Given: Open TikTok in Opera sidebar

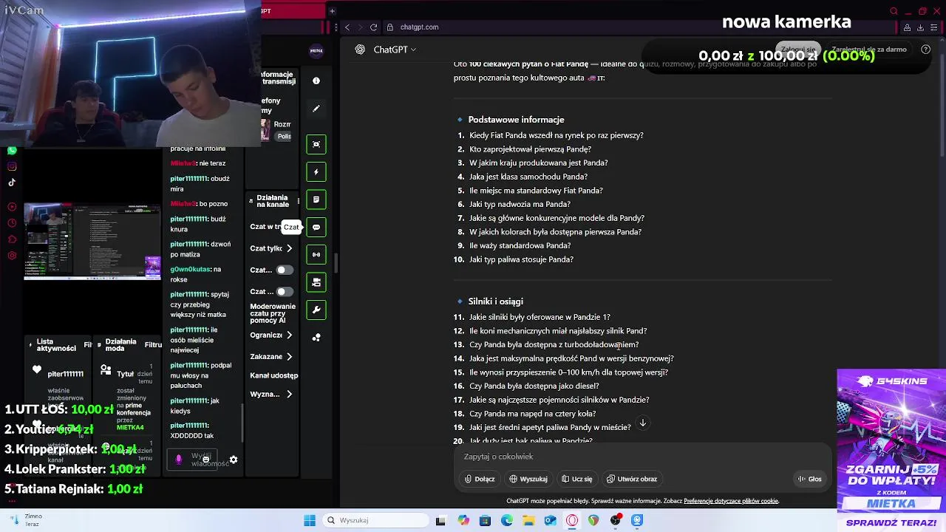Looking at the screenshot, I should (x=12, y=183).
